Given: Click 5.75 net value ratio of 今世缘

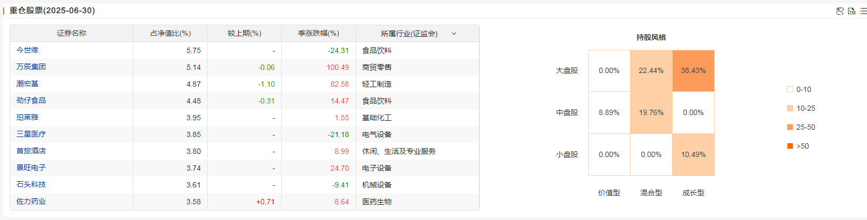Looking at the screenshot, I should point(193,51).
